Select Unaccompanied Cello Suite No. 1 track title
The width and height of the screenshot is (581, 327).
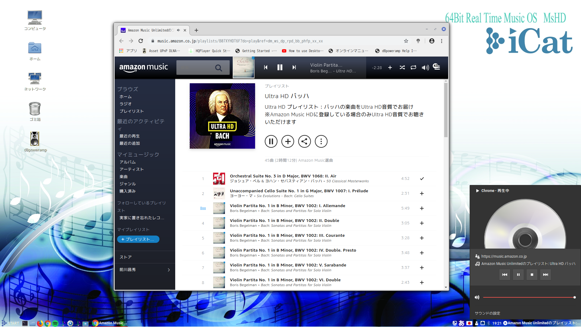click(x=299, y=191)
